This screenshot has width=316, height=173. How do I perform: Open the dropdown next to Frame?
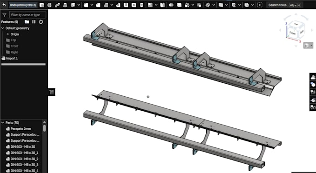[x=239, y=5]
